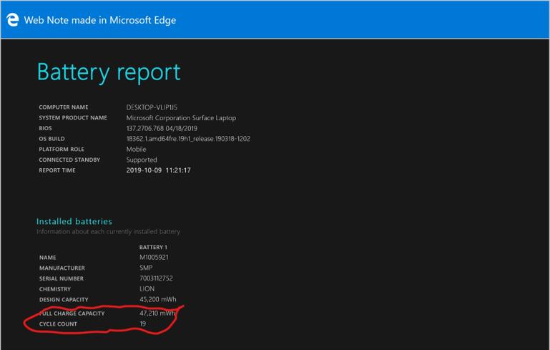The height and width of the screenshot is (350, 550).
Task: Select BIOS value 137.2706.768 04/18/2019
Action: pos(162,128)
